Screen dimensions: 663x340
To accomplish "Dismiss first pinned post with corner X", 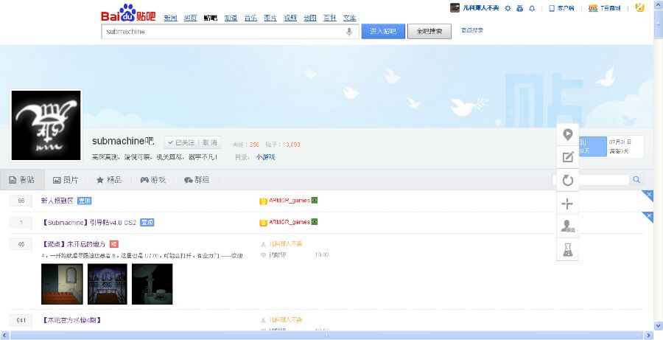I will (648, 194).
